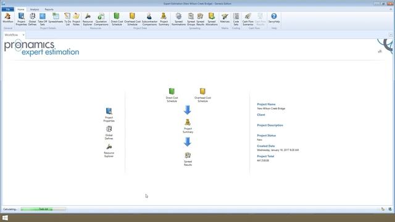Launch Resource Explorer from the ribbon
This screenshot has height=222, width=395.
88,19
